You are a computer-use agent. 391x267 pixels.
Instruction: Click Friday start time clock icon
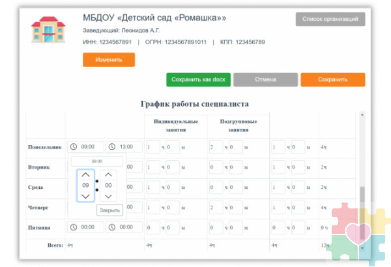pyautogui.click(x=73, y=227)
